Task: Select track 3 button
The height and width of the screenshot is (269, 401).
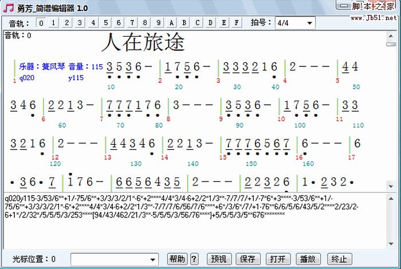Action: [80, 23]
